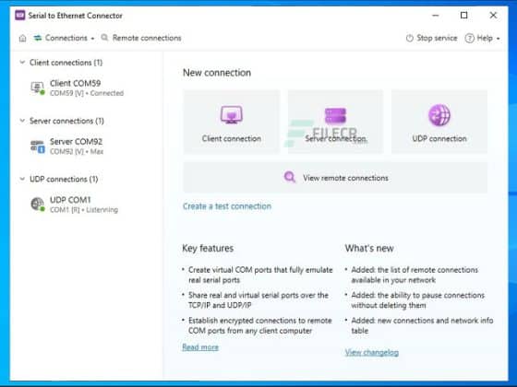Click the 'New connection' heading
517x387 pixels.
click(x=217, y=73)
